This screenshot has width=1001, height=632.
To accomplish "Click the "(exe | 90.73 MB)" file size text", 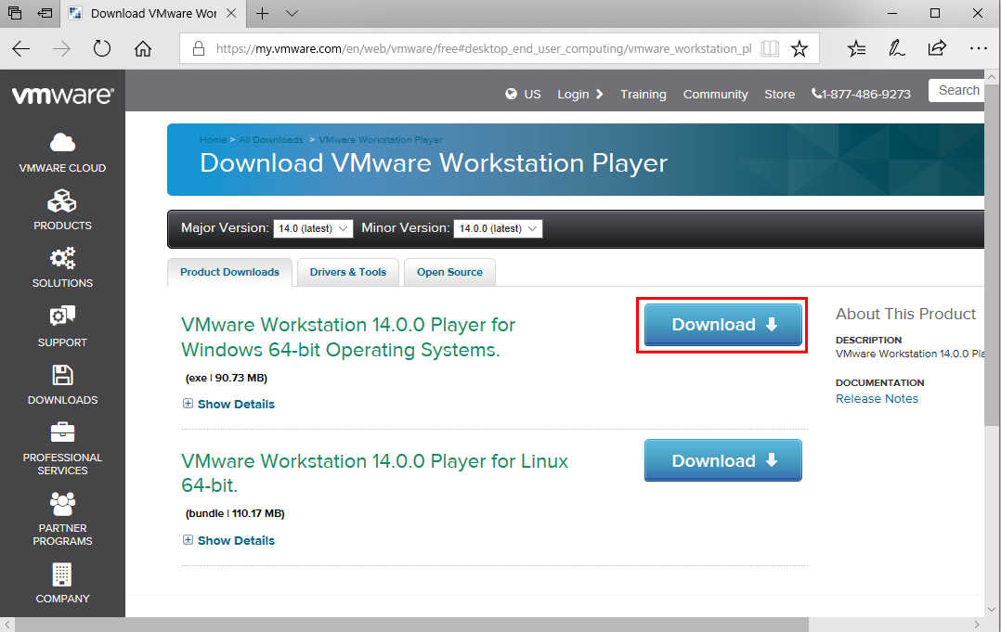I will (226, 378).
